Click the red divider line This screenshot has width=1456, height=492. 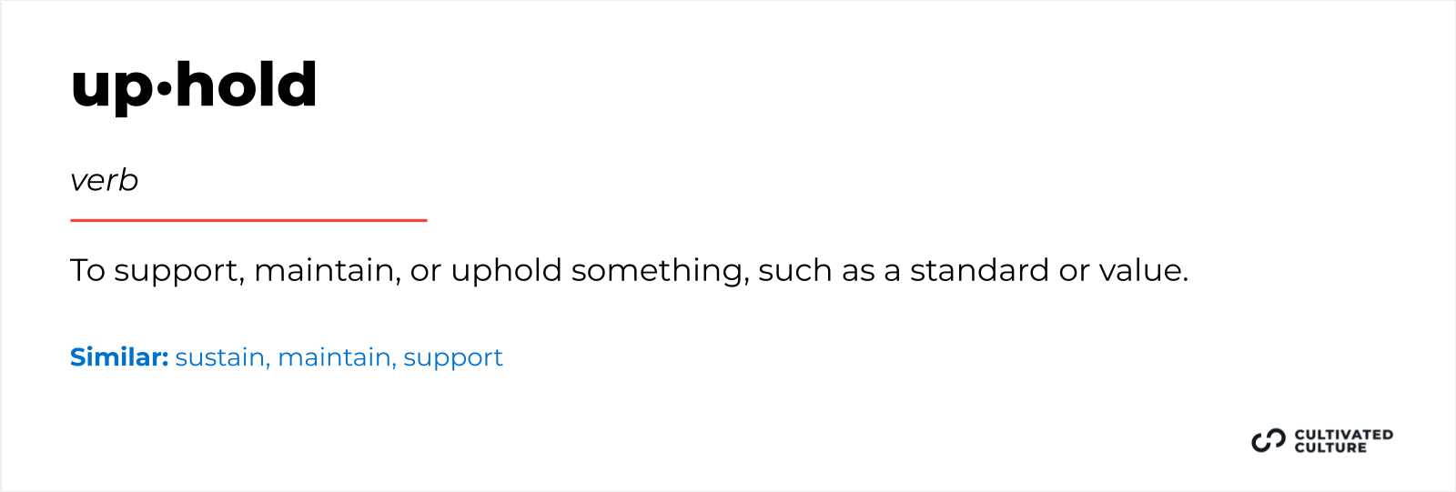click(248, 220)
